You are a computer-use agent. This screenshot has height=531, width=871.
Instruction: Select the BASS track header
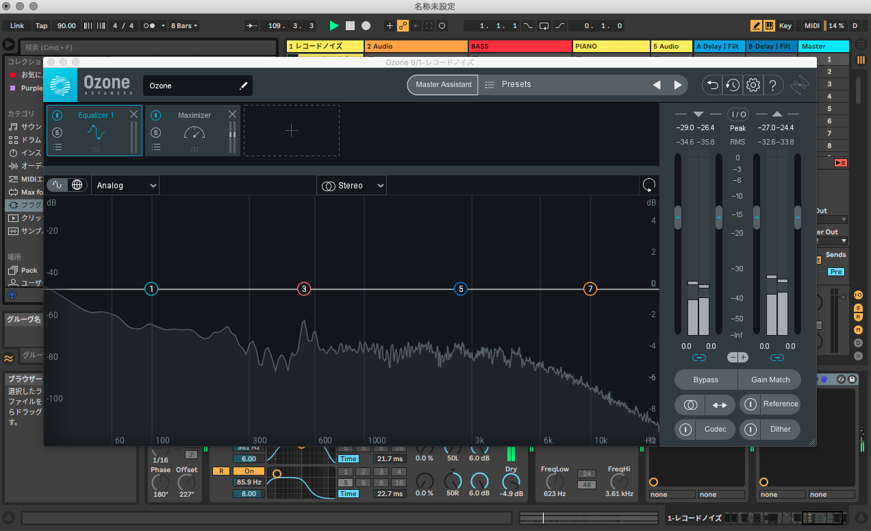point(520,47)
